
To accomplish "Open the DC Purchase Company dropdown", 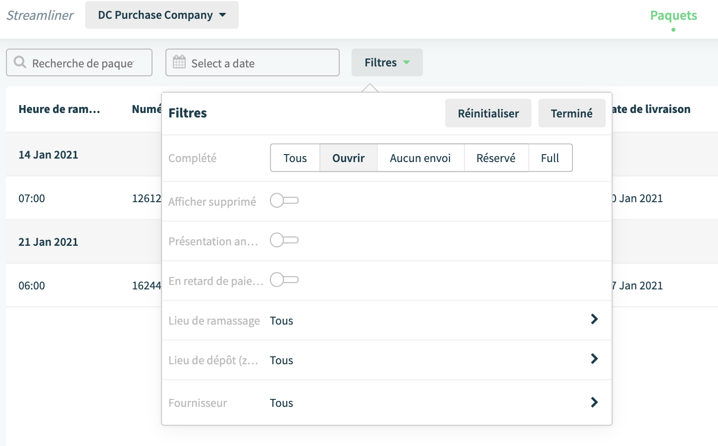I will pyautogui.click(x=162, y=15).
